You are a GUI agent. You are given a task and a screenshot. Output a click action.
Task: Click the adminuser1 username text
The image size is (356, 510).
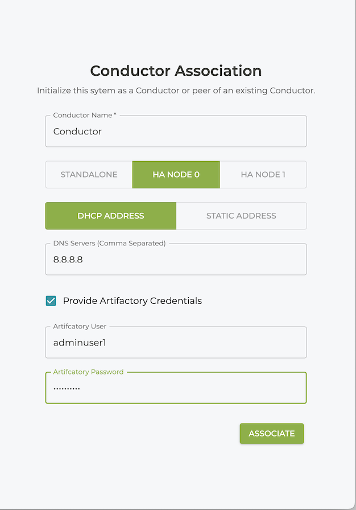click(80, 343)
